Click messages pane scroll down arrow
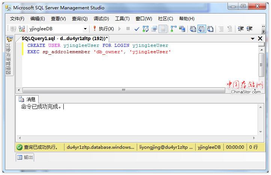271x175 pixels. (x=261, y=132)
